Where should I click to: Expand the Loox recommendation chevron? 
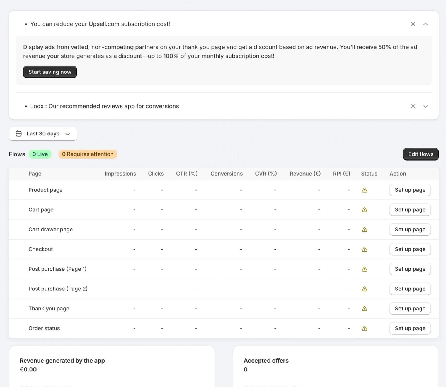pos(425,106)
